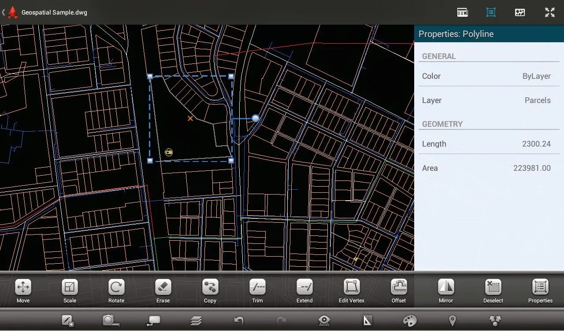The image size is (564, 331).
Task: Open the markup annotation tool
Action: [x=154, y=320]
